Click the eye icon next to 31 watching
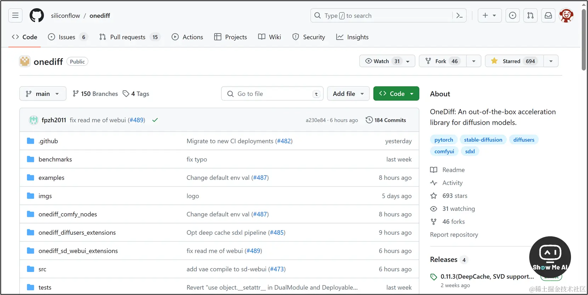This screenshot has width=588, height=295. 434,209
